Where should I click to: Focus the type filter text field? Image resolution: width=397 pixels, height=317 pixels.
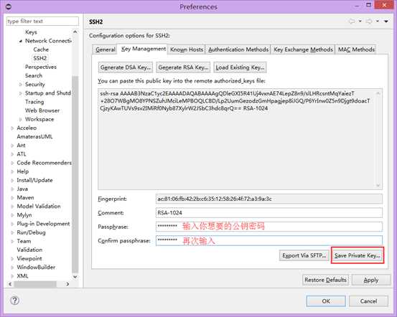[x=42, y=22]
